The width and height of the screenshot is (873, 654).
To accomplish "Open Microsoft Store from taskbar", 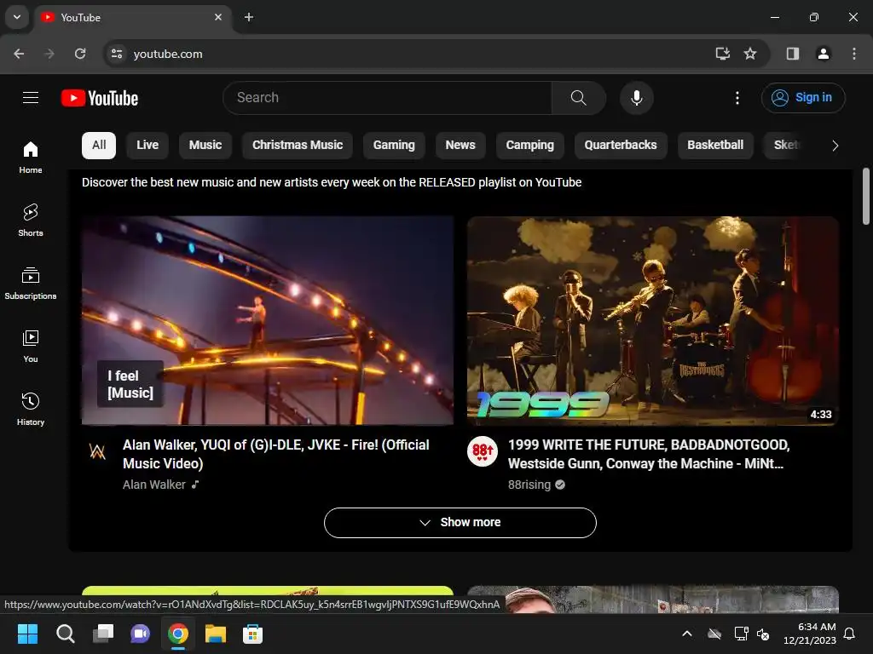I will 252,634.
